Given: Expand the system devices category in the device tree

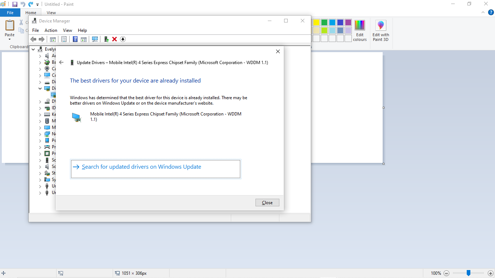Looking at the screenshot, I should click(x=40, y=180).
